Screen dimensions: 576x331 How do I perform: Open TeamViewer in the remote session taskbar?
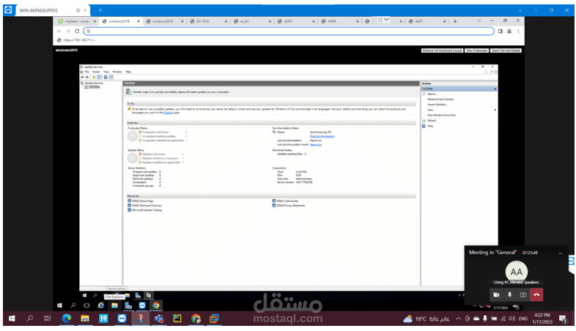(141, 305)
